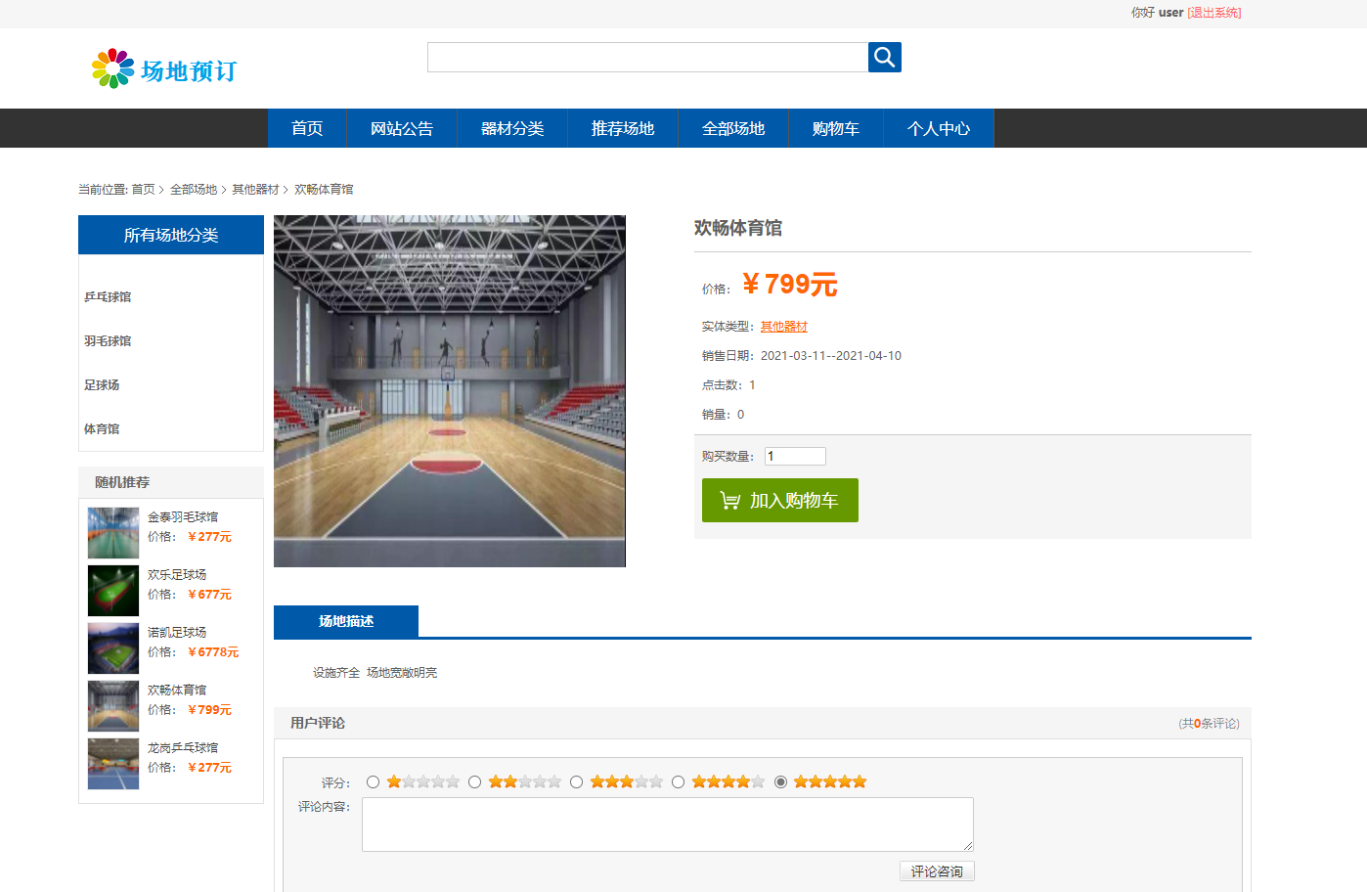
Task: Choose the three-star rating
Action: 576,781
